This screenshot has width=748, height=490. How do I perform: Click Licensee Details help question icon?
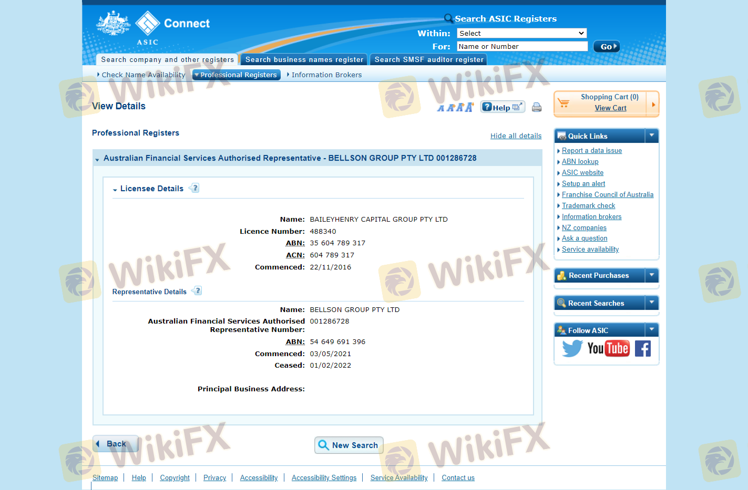(x=194, y=188)
